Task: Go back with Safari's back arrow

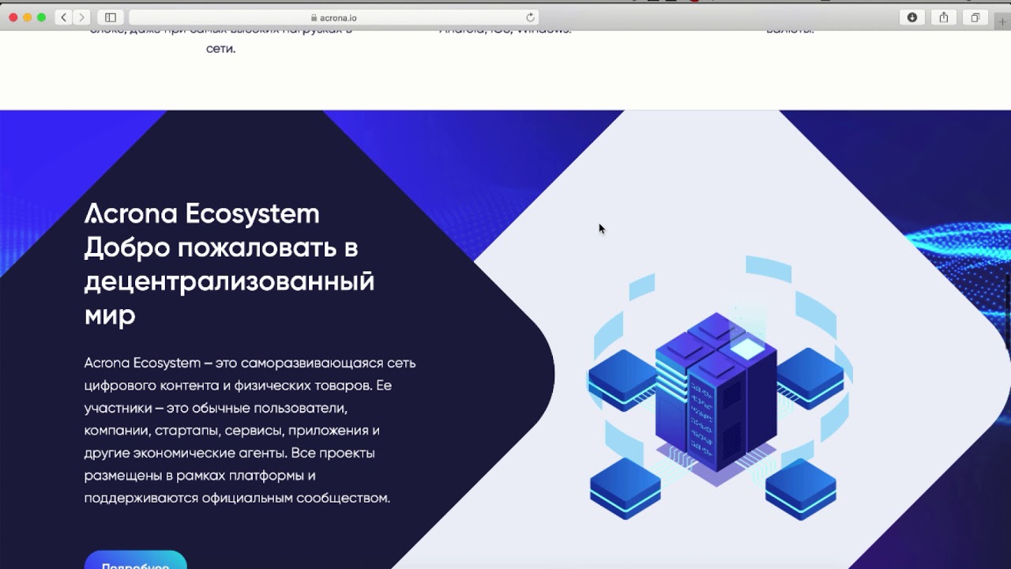Action: [x=64, y=17]
